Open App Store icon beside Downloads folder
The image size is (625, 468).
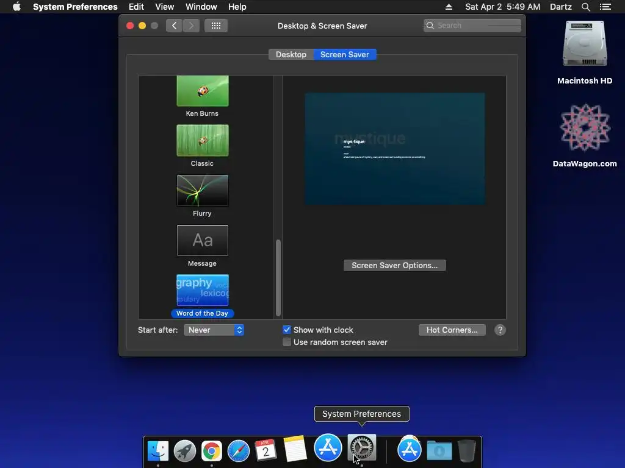coord(409,450)
